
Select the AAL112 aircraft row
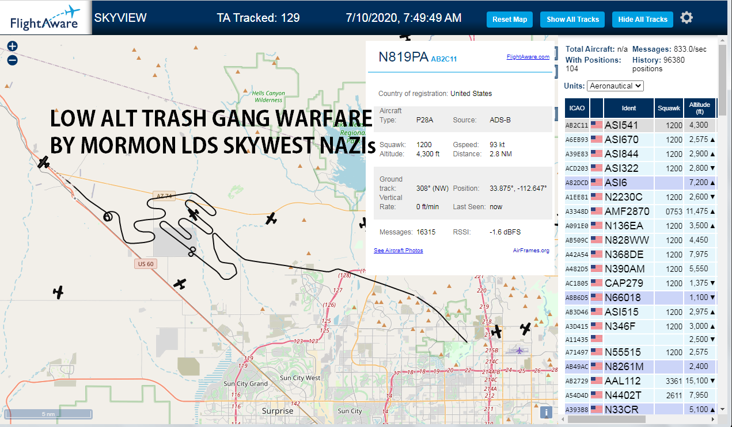[640, 380]
